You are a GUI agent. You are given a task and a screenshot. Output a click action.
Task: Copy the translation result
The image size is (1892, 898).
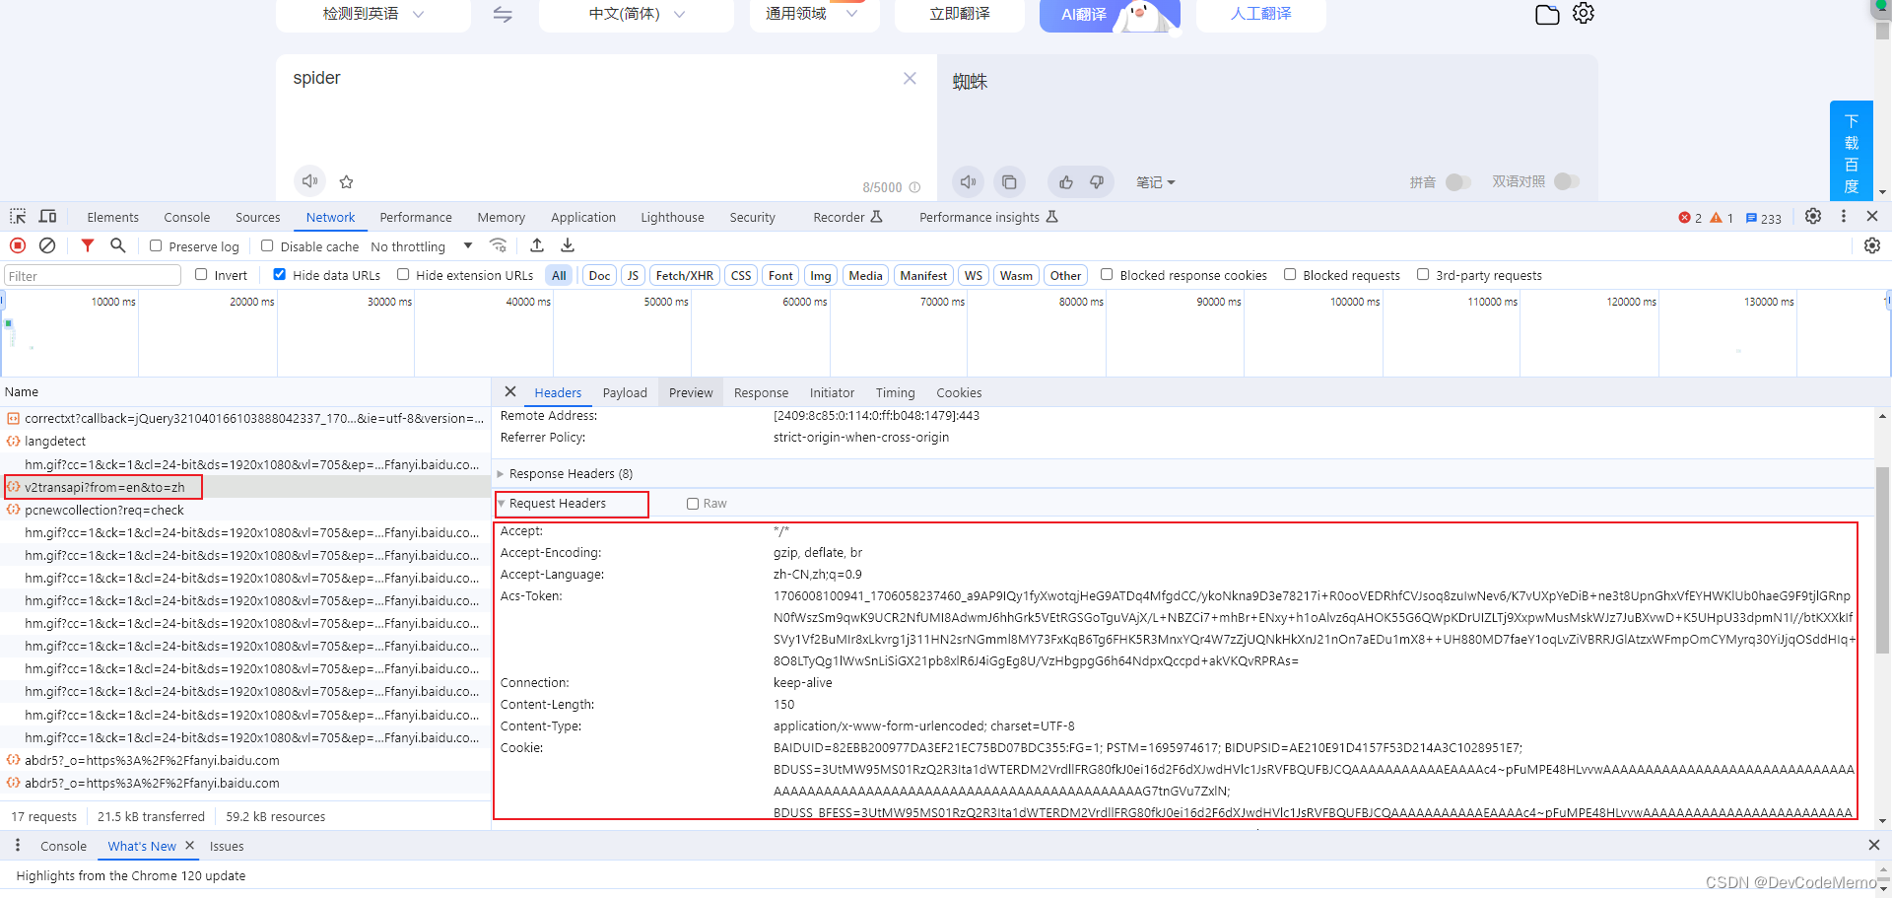1009,181
